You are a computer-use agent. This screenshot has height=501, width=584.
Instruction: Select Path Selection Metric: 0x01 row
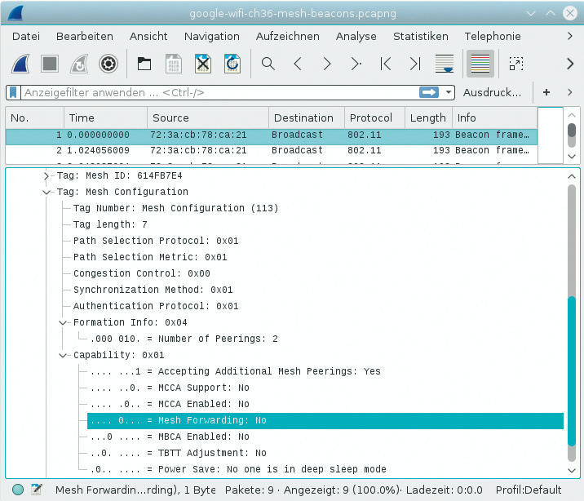(x=150, y=257)
